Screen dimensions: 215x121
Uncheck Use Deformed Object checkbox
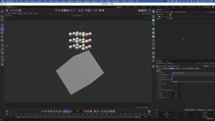(x=172, y=80)
